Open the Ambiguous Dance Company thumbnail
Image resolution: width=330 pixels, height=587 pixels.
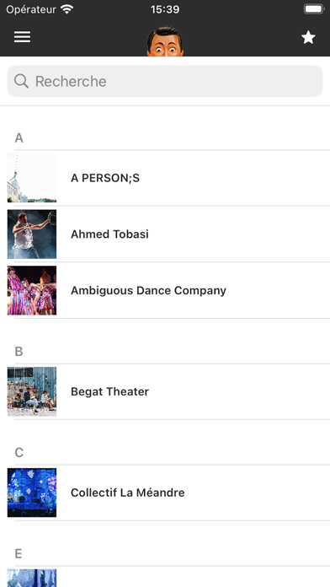point(32,290)
